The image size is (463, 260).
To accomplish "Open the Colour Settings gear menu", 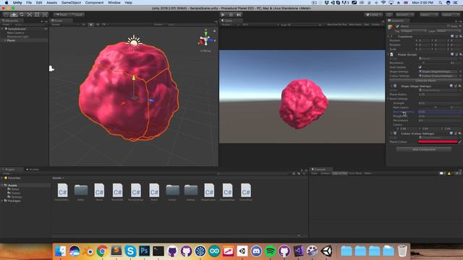I will 460,134.
